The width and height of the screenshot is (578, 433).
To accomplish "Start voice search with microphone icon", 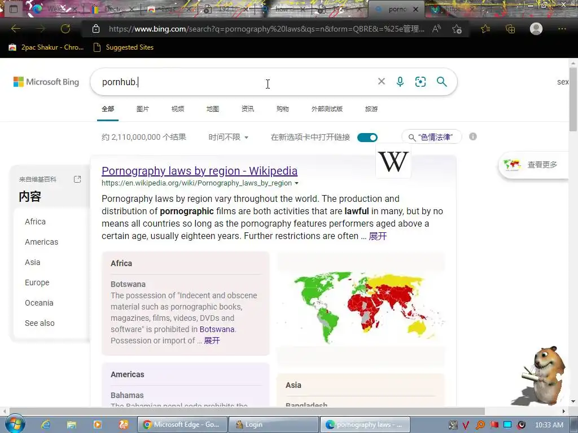I will (400, 81).
